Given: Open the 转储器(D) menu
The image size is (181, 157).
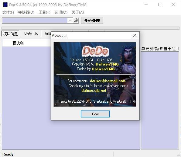Looking at the screenshot, I should 26,12.
